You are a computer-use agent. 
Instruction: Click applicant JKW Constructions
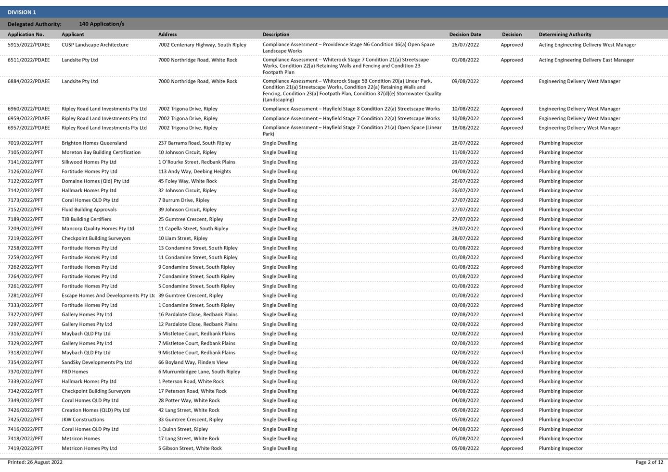(x=83, y=420)
